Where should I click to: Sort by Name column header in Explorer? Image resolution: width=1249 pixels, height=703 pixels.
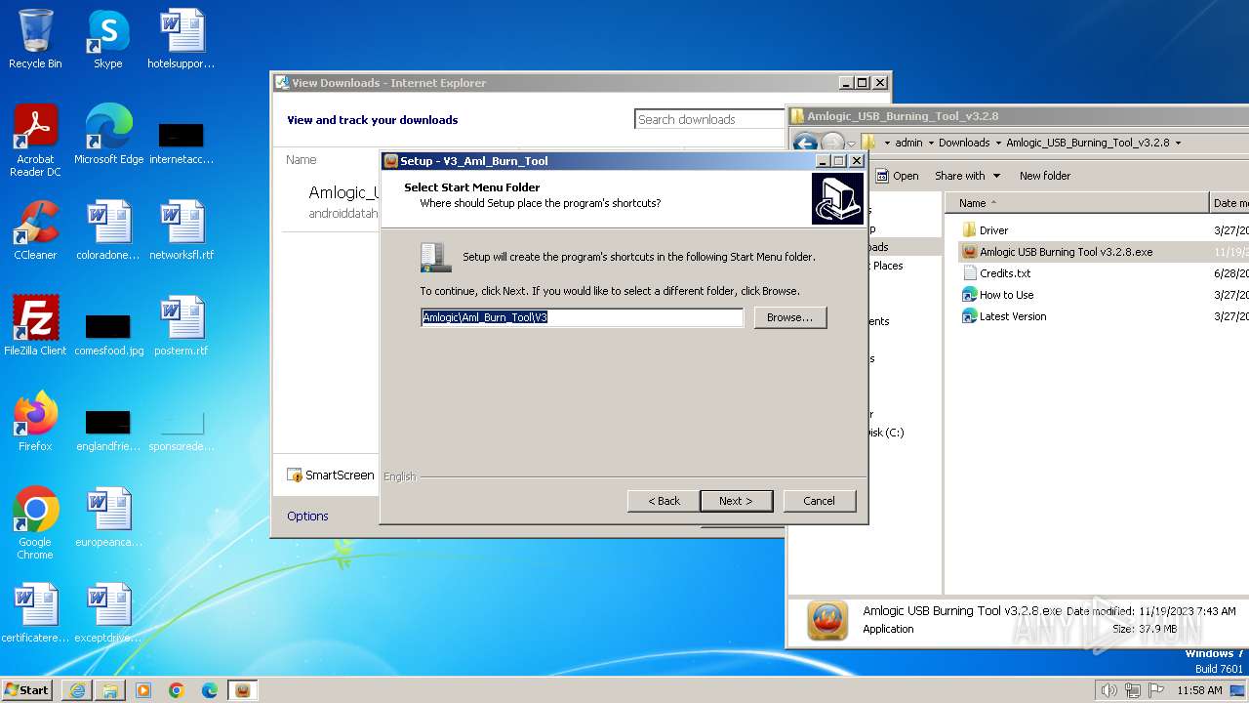tap(1077, 203)
